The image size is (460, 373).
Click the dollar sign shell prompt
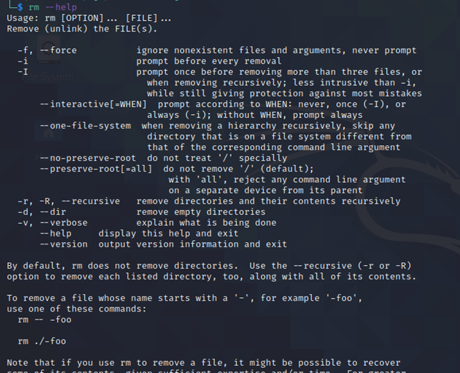19,6
